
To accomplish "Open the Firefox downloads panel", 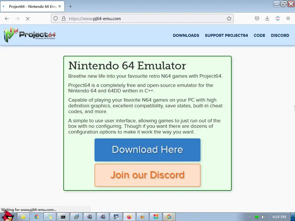I will click(x=267, y=19).
